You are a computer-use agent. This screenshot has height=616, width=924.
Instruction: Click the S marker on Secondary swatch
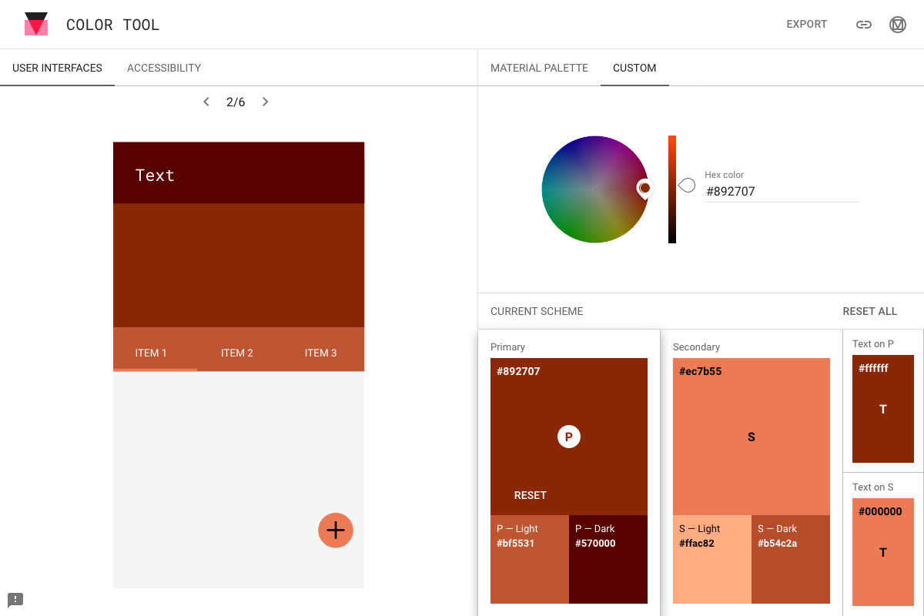(x=751, y=437)
